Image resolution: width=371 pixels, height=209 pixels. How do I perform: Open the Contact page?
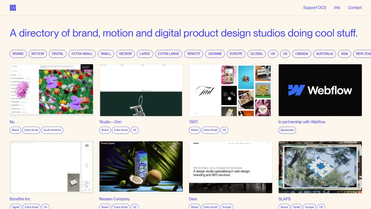355,8
